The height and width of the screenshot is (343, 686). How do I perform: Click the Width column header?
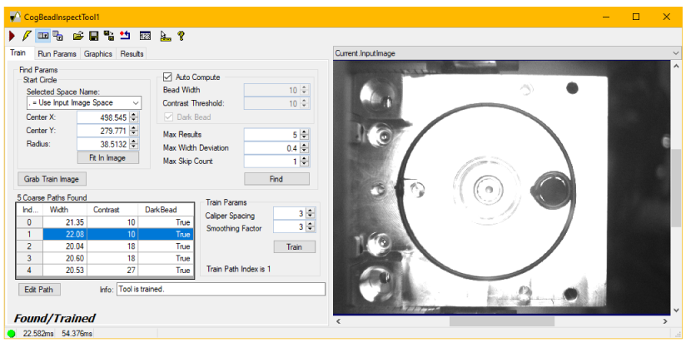point(65,210)
